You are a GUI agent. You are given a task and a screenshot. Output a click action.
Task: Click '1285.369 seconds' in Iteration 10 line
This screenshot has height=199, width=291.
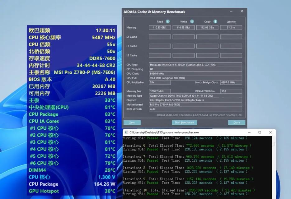click(203, 190)
